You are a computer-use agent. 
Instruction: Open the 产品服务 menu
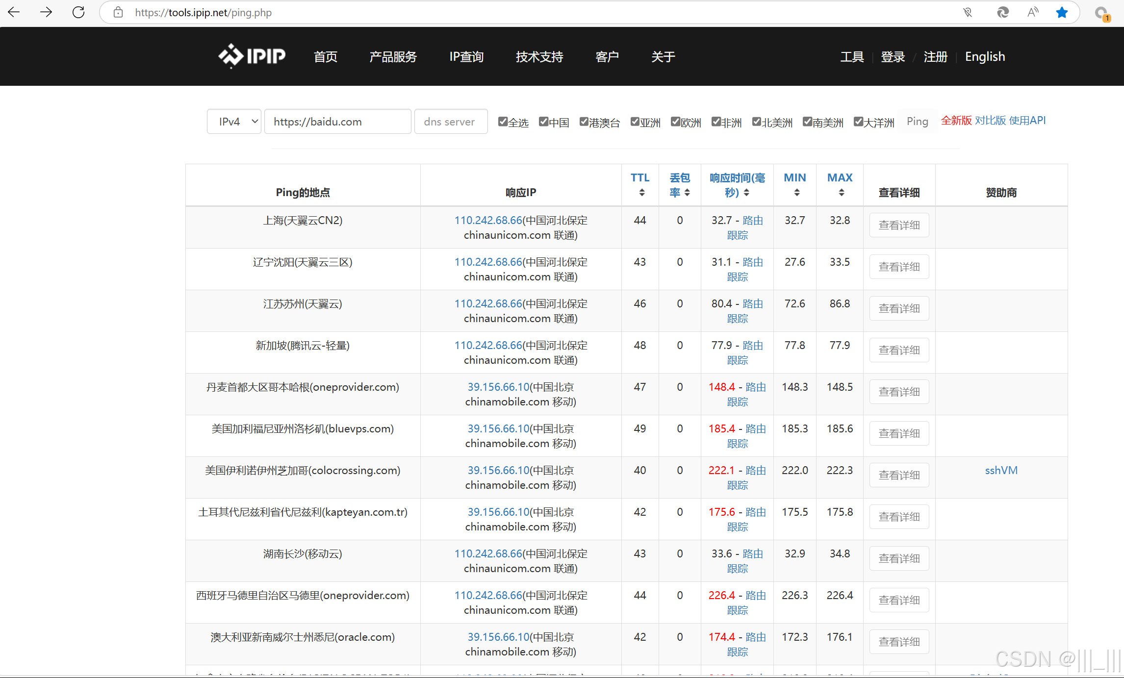point(393,57)
